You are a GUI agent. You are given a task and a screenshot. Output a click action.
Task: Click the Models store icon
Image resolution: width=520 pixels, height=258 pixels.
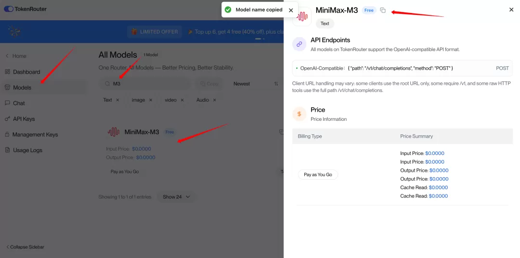point(7,88)
